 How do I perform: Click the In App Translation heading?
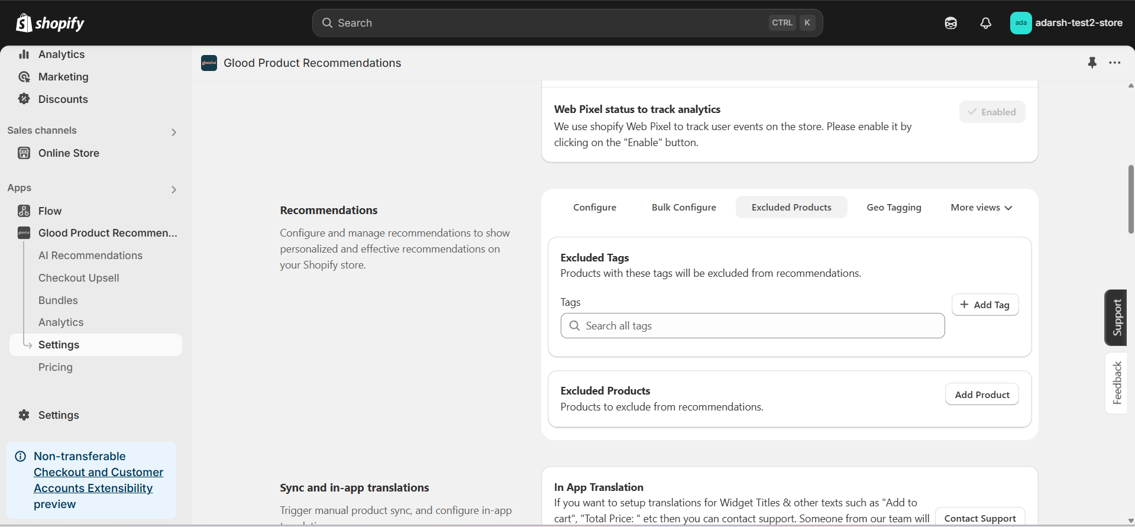(599, 487)
